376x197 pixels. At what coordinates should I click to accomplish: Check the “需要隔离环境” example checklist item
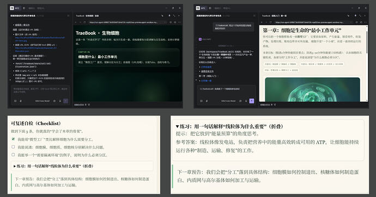click(13, 155)
